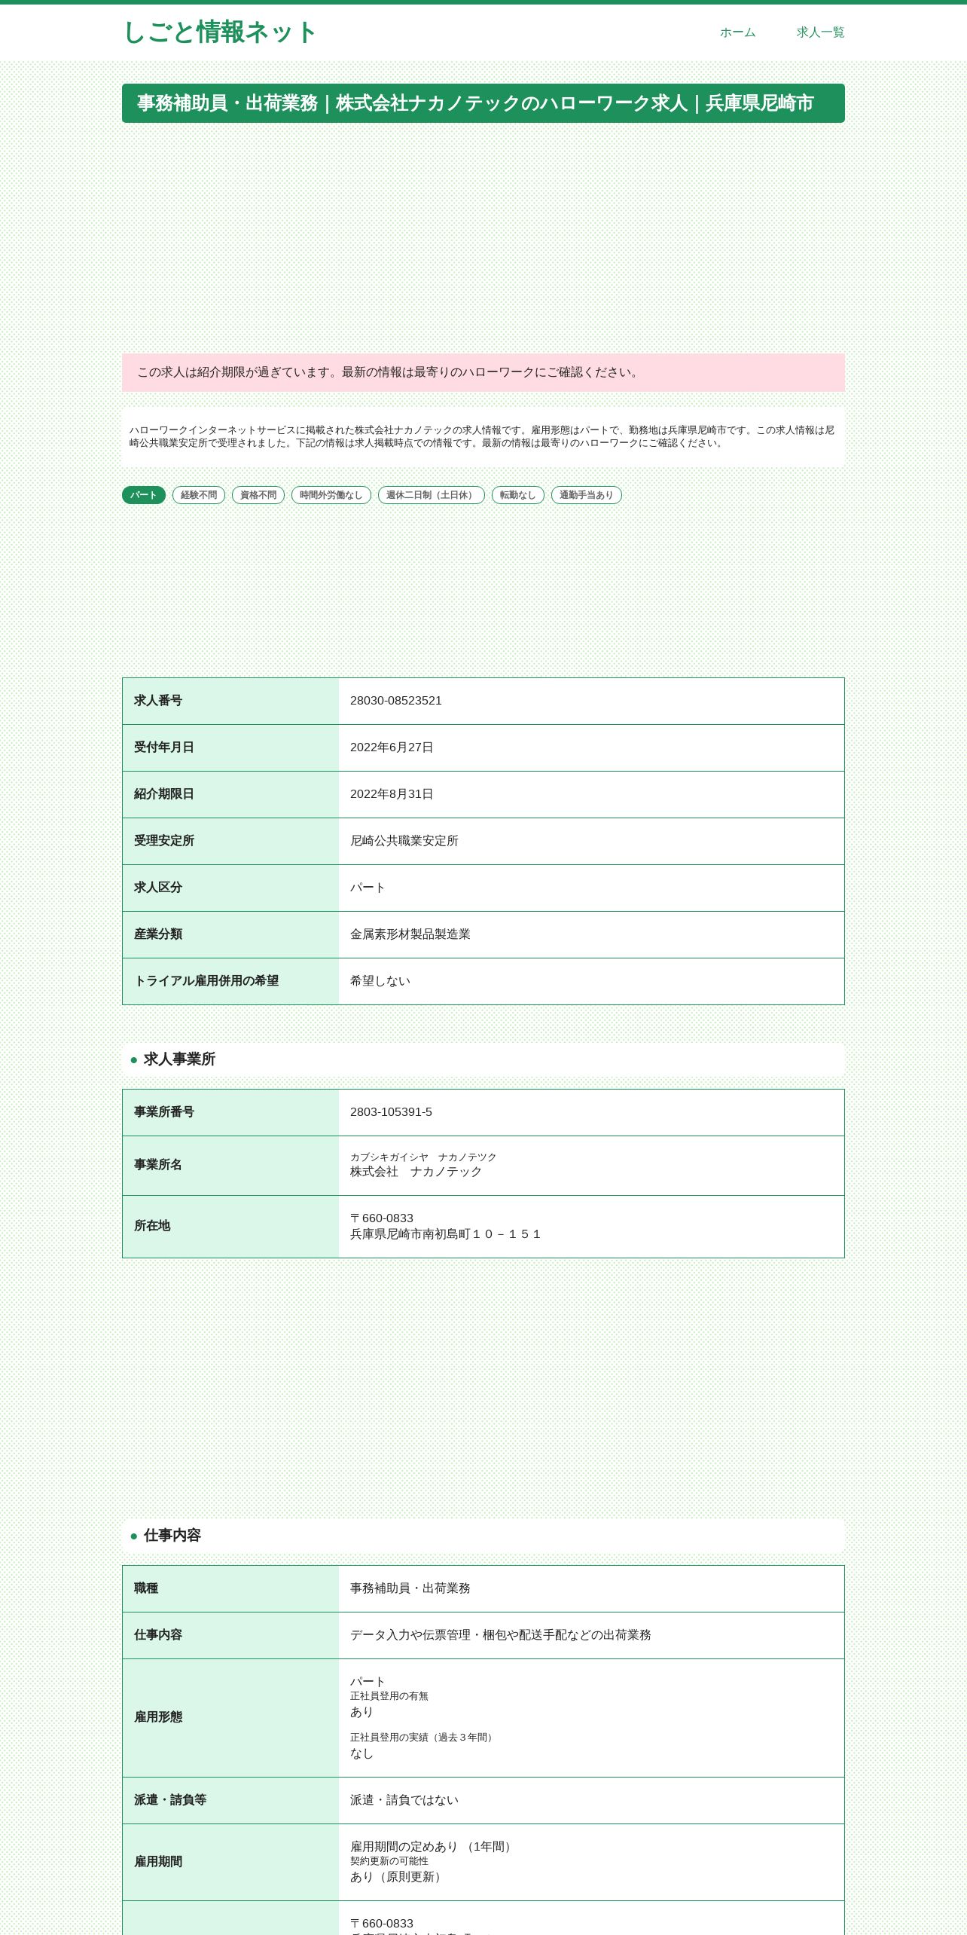
Task: Select the 通勤手当あり tag
Action: coord(587,495)
